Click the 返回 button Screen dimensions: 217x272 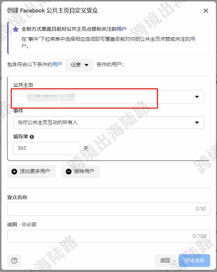[x=165, y=260]
